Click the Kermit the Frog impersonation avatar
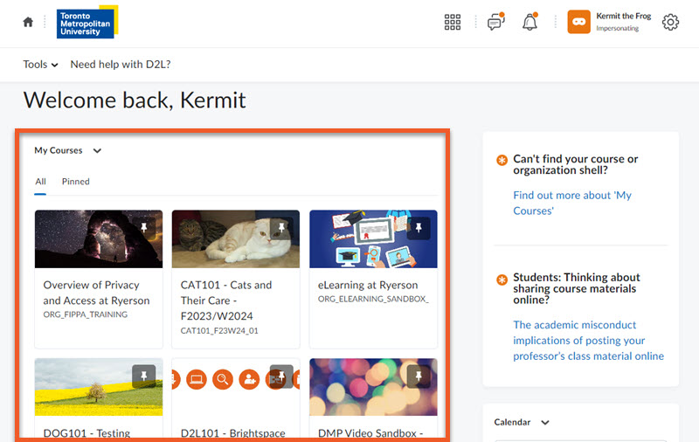This screenshot has height=442, width=699. (578, 22)
